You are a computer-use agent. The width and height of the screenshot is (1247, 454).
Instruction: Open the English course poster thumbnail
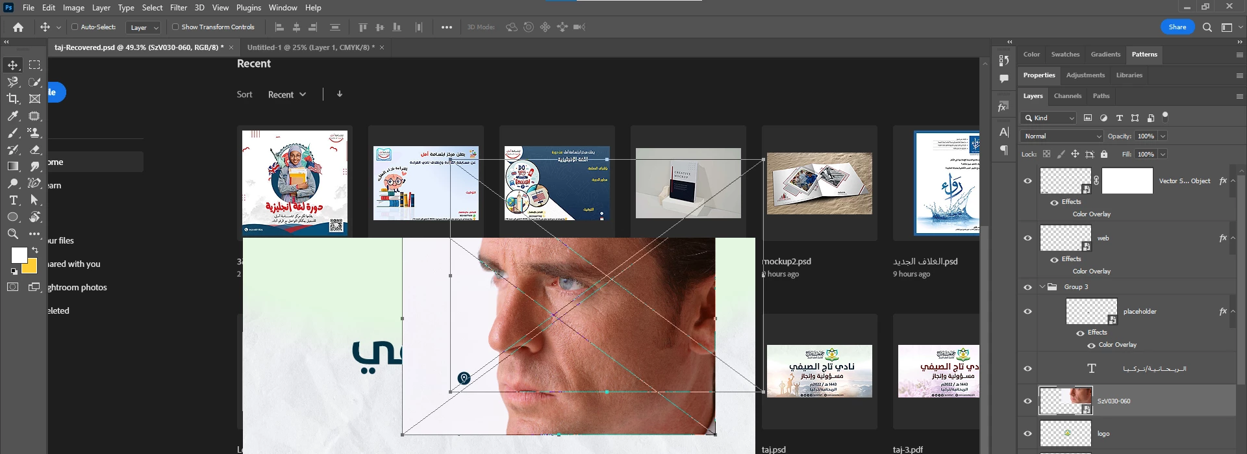coord(295,183)
